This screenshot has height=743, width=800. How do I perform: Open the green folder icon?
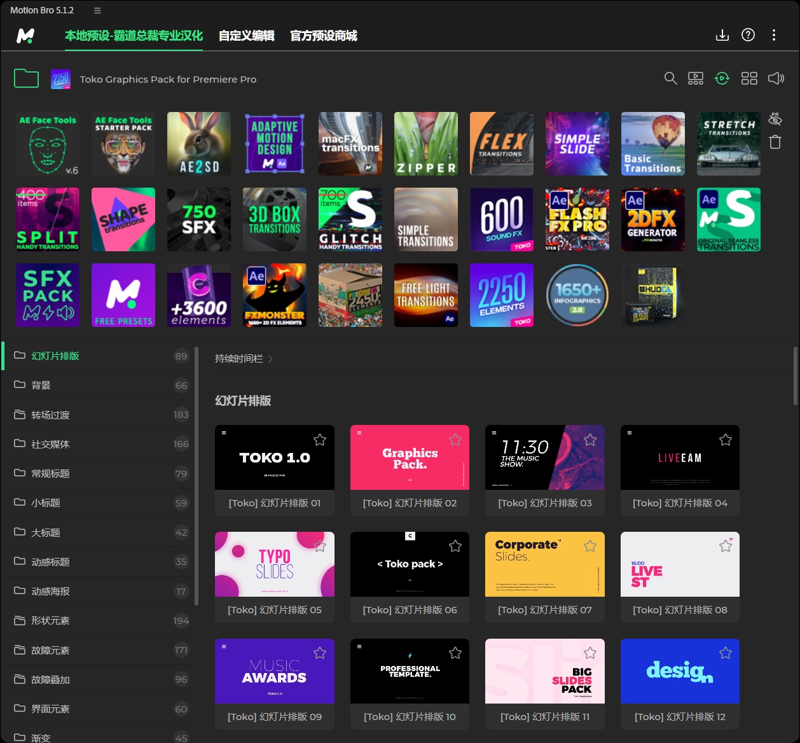tap(27, 79)
